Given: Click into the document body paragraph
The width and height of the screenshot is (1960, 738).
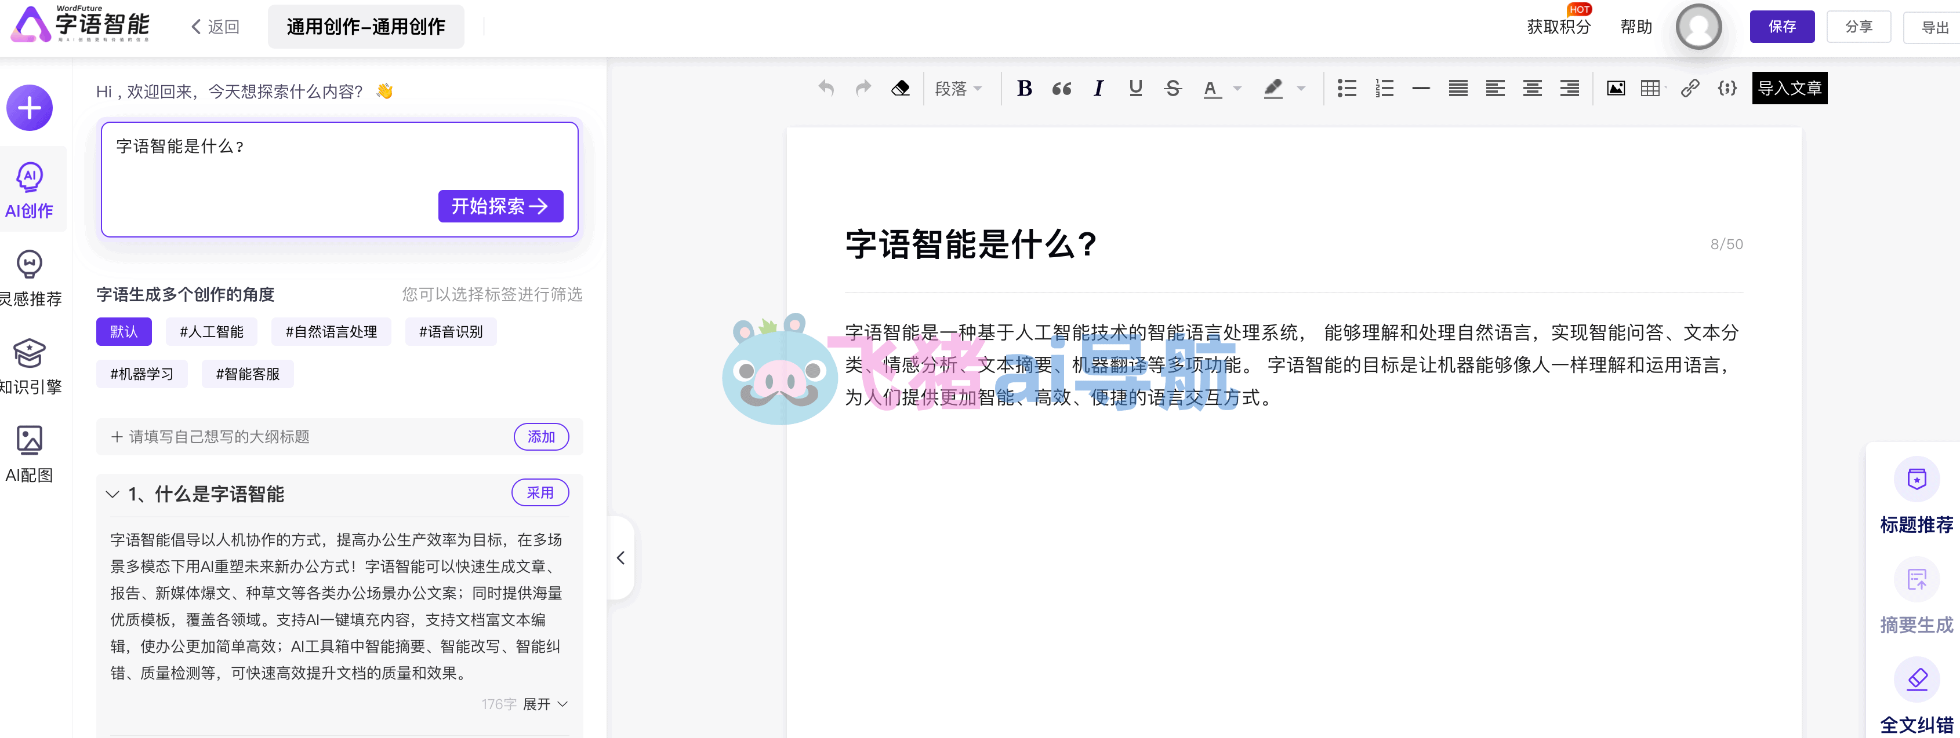Looking at the screenshot, I should pos(1293,365).
